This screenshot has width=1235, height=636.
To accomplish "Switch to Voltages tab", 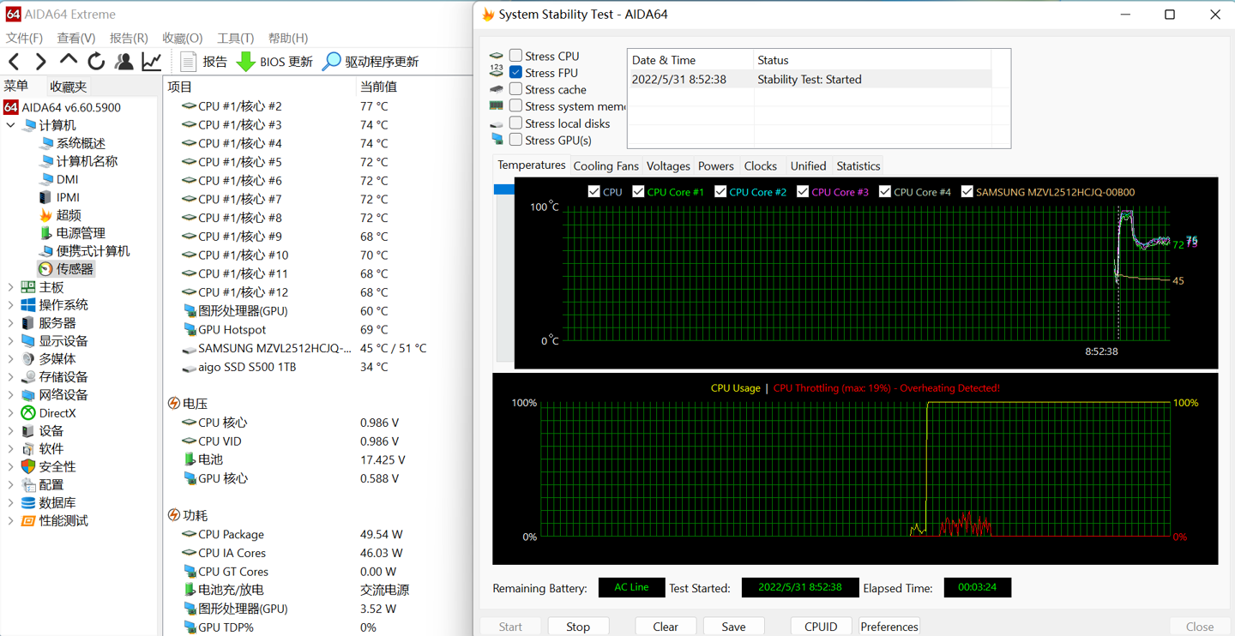I will coord(668,166).
